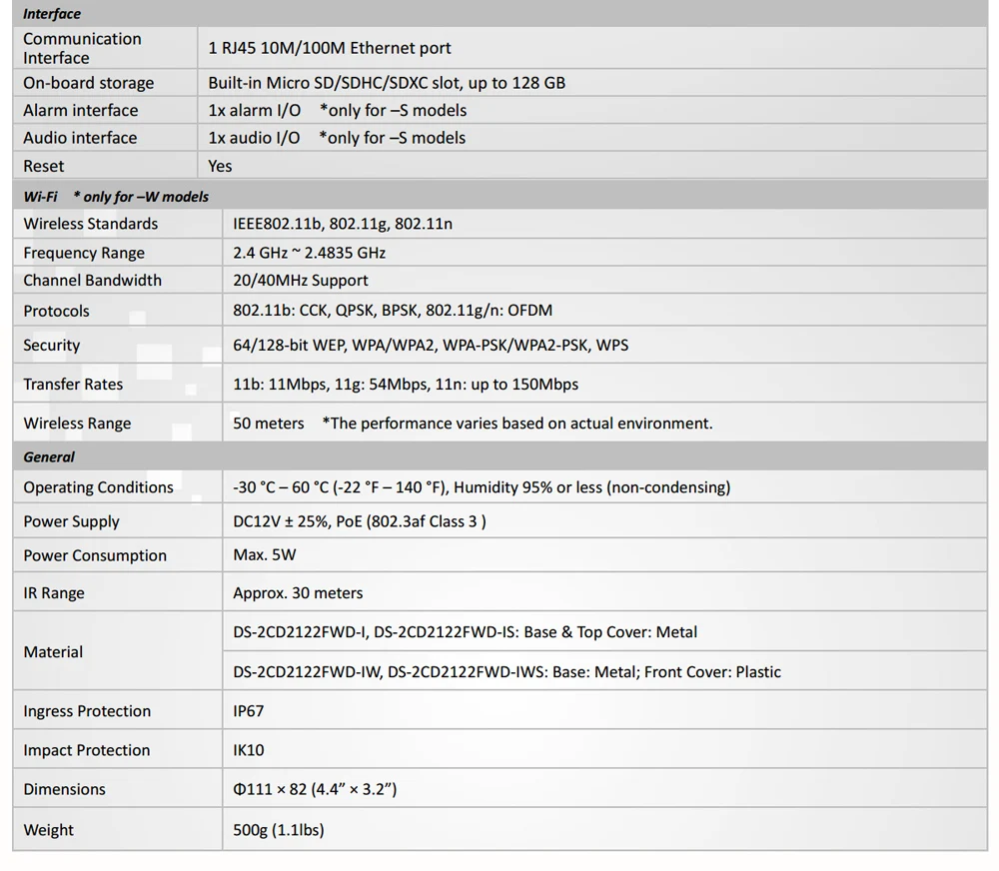Select the 'Material' label
The image size is (999, 871).
[x=53, y=652]
